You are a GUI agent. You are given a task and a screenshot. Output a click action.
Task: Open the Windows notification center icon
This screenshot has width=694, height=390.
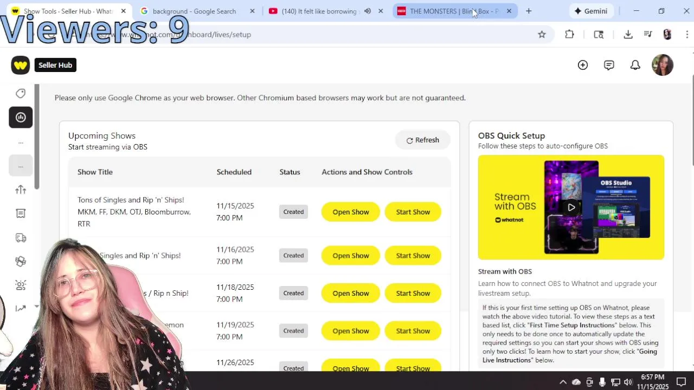coord(682,382)
